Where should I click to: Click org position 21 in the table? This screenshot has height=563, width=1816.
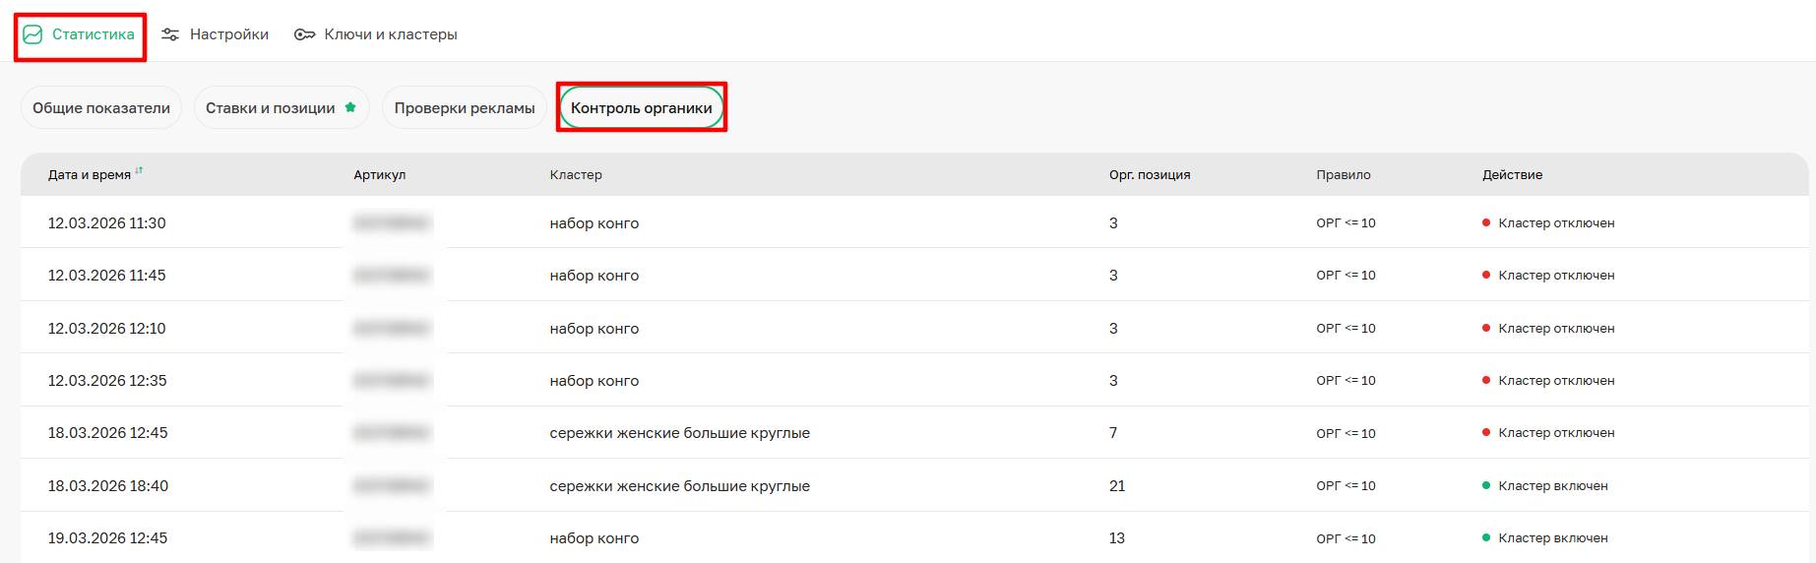tap(1117, 486)
